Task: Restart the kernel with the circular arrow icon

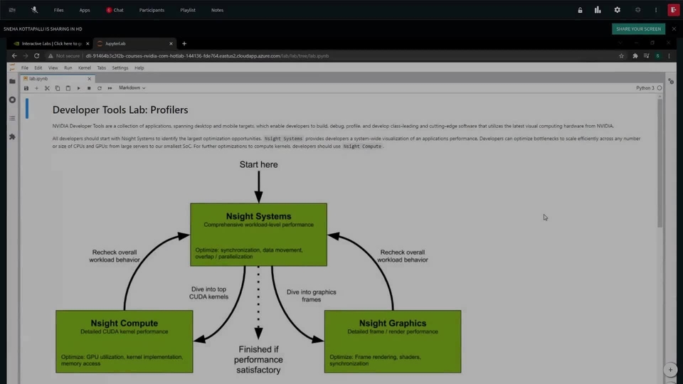Action: (x=99, y=88)
